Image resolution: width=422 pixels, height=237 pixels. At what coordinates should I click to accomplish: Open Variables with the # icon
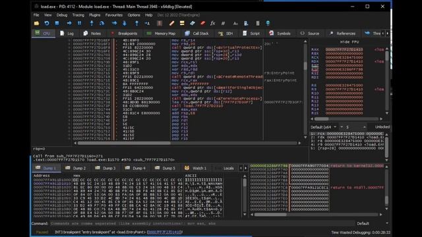point(223,24)
